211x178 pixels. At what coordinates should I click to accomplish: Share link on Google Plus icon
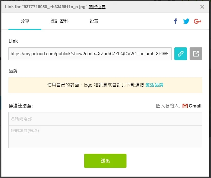tap(197, 21)
